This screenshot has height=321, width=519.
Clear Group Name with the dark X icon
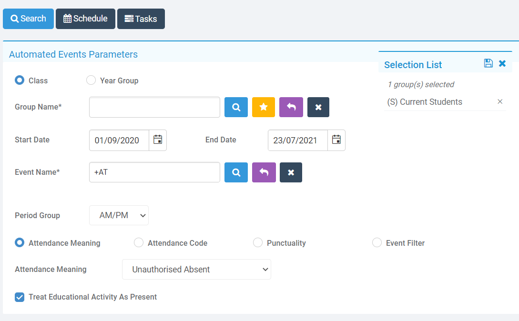(318, 107)
